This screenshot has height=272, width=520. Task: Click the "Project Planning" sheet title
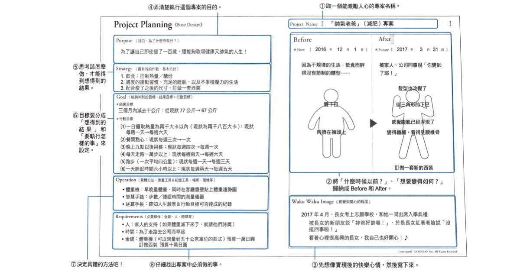(x=143, y=24)
